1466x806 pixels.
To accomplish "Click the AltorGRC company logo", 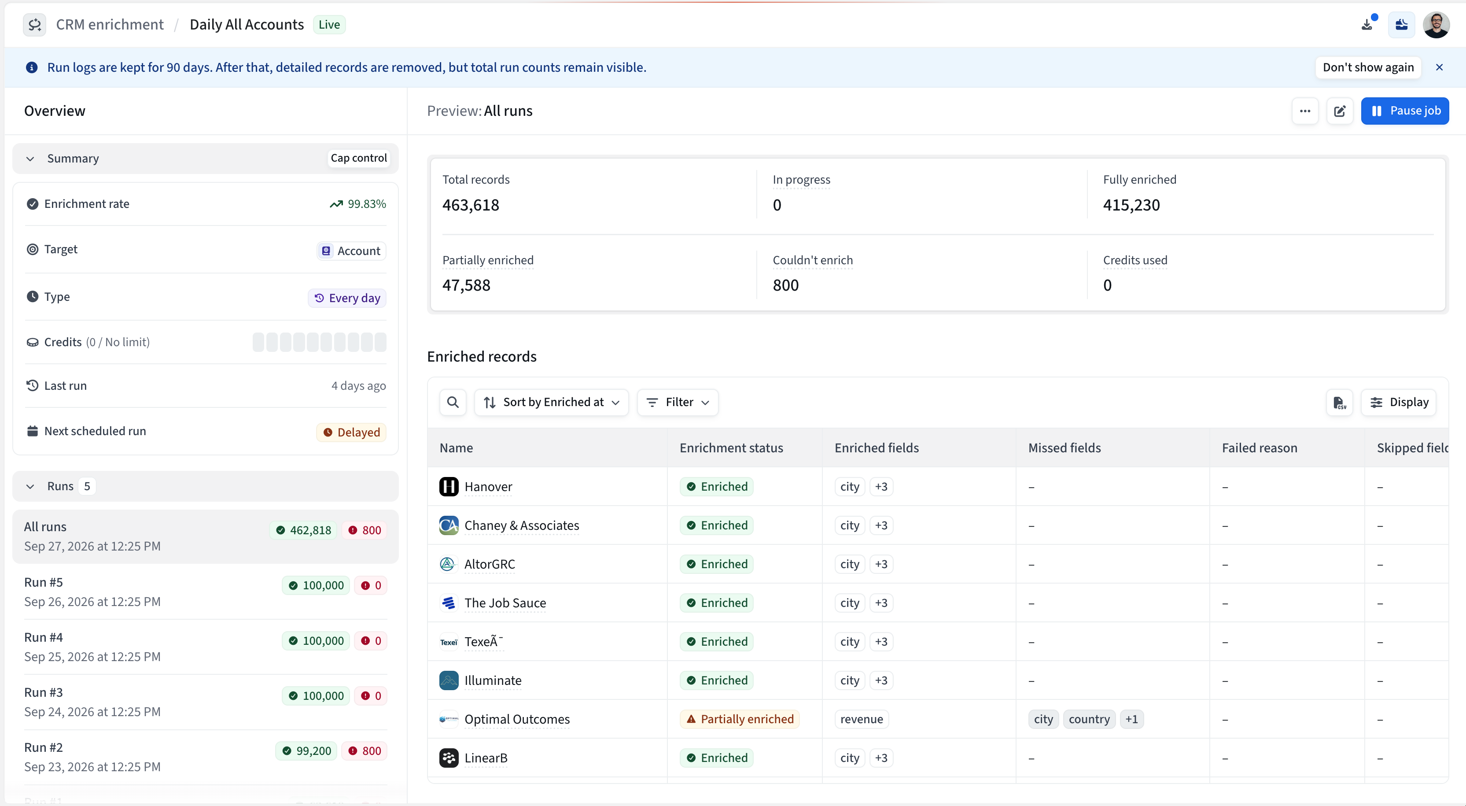I will [449, 564].
